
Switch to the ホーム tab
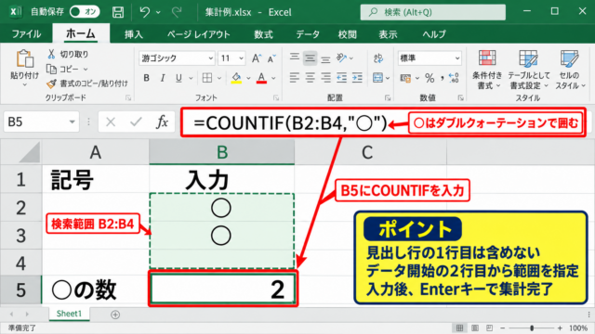click(81, 33)
